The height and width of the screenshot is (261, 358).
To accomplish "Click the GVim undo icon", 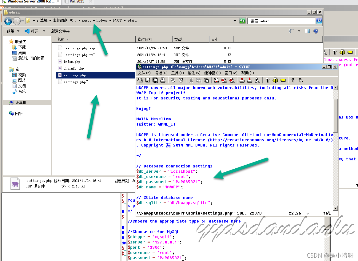I will [173, 80].
